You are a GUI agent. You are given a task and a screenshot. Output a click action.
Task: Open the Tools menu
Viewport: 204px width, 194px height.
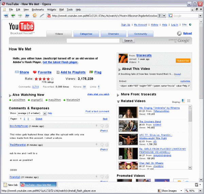point(70,9)
